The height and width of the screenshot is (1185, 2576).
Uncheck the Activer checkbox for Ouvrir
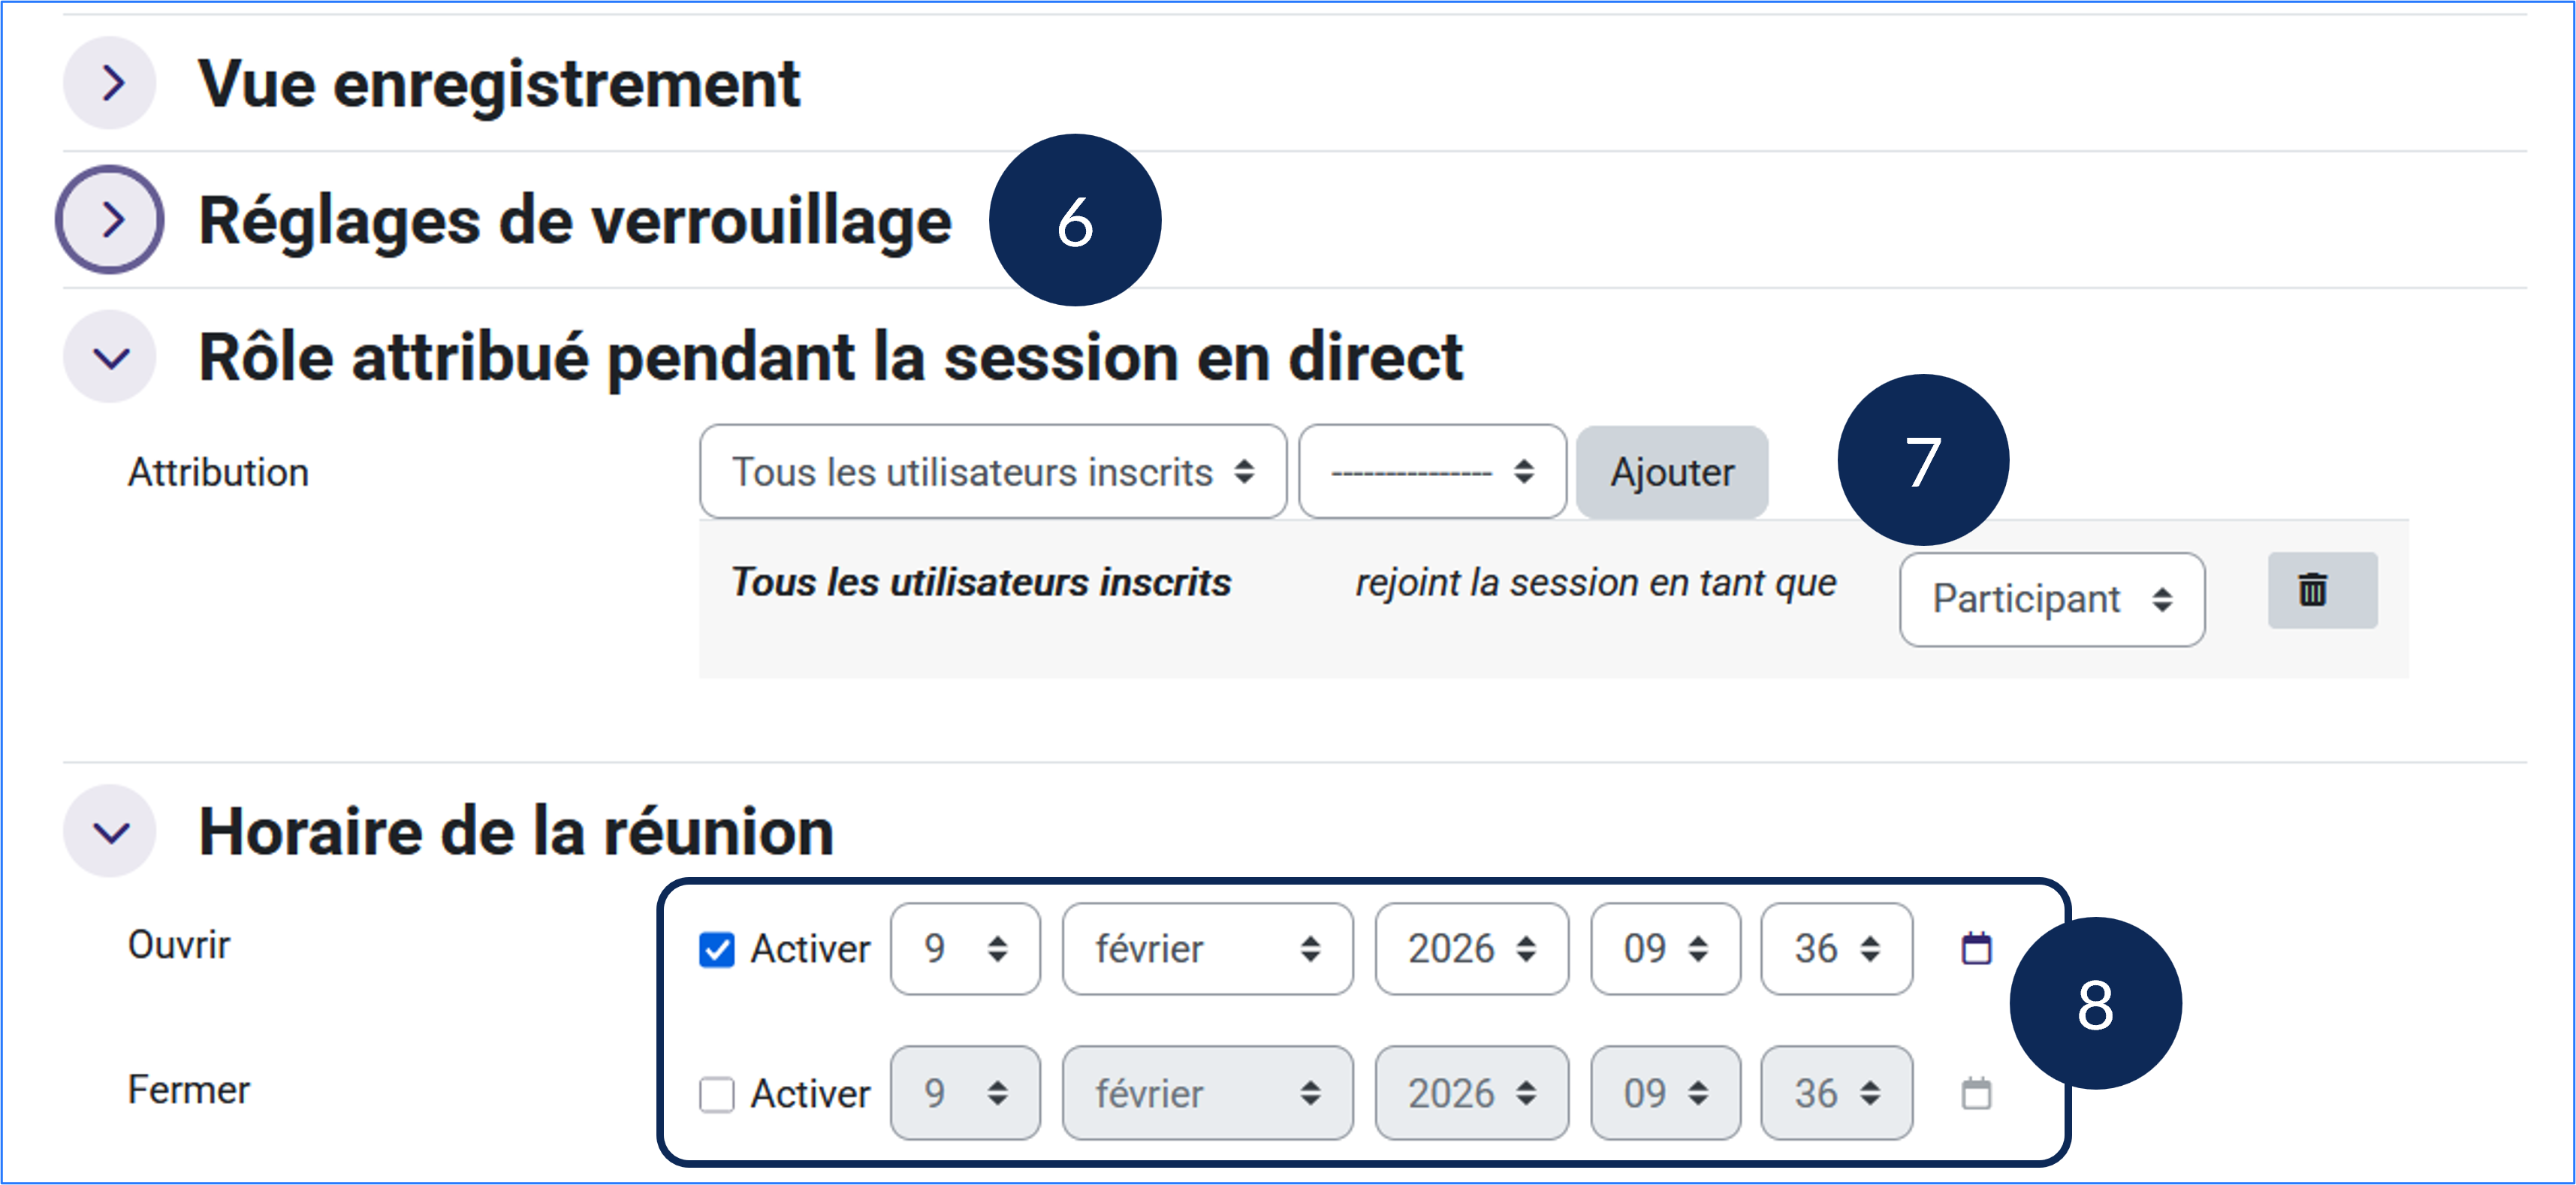click(x=717, y=949)
